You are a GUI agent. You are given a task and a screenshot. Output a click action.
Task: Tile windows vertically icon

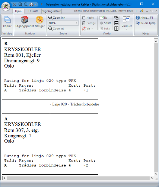(116, 28)
